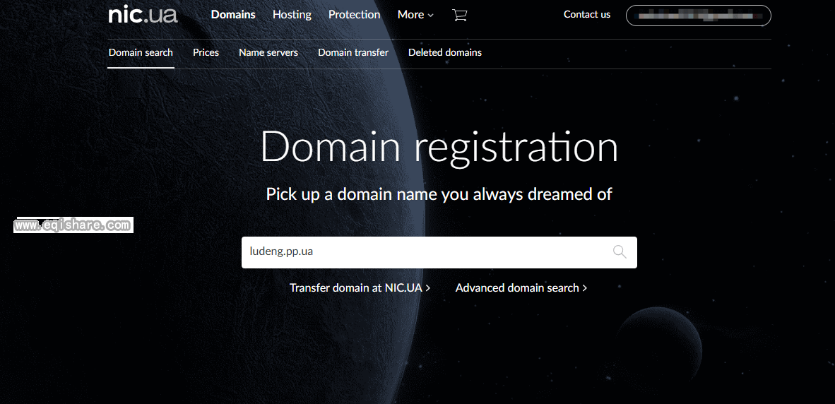The width and height of the screenshot is (835, 404).
Task: Open the Name servers tab
Action: [268, 53]
